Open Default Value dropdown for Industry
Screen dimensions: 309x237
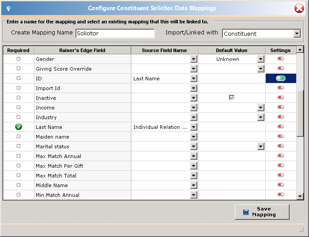[x=261, y=117]
